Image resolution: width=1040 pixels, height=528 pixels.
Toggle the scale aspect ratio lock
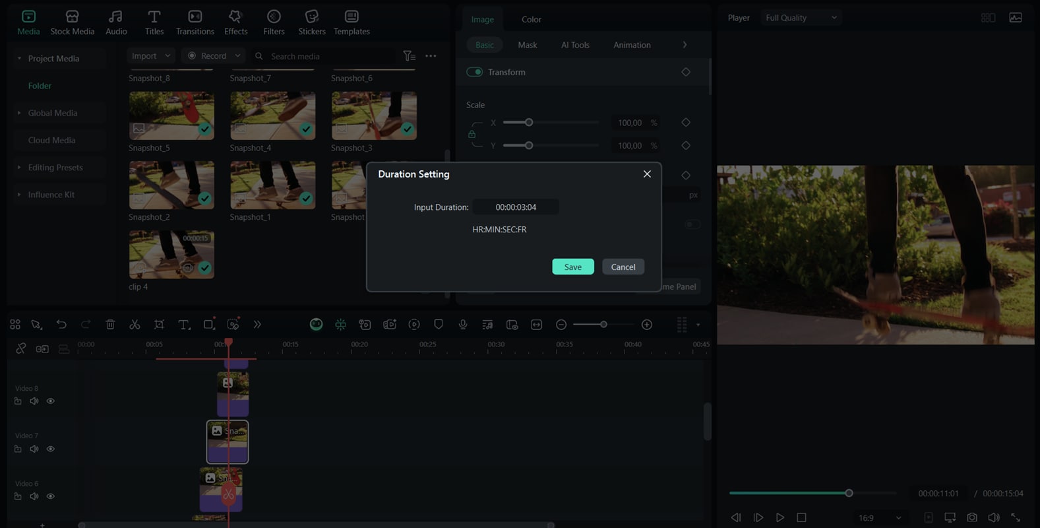point(472,134)
